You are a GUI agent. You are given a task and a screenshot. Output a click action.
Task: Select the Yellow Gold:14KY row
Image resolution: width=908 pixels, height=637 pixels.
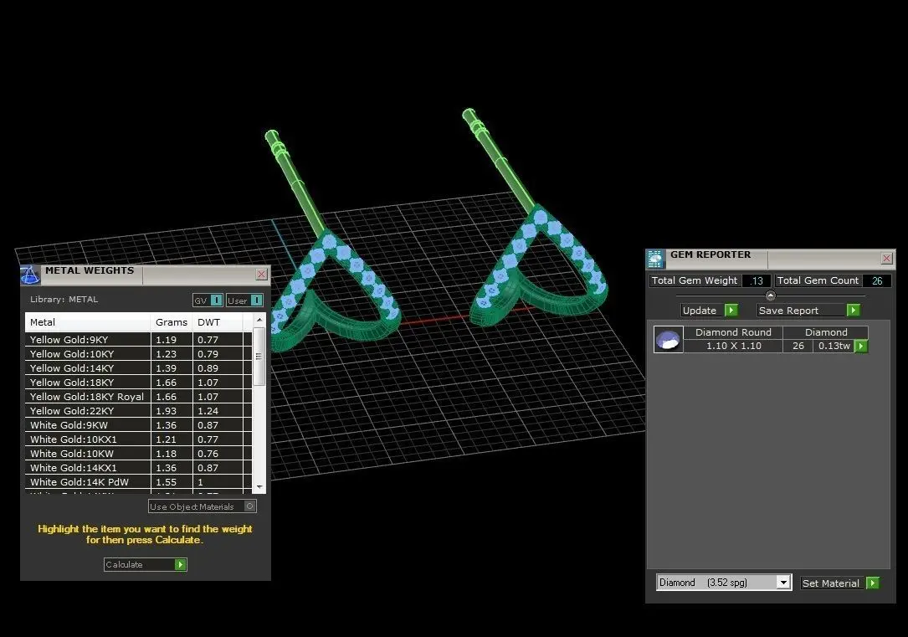pyautogui.click(x=138, y=368)
